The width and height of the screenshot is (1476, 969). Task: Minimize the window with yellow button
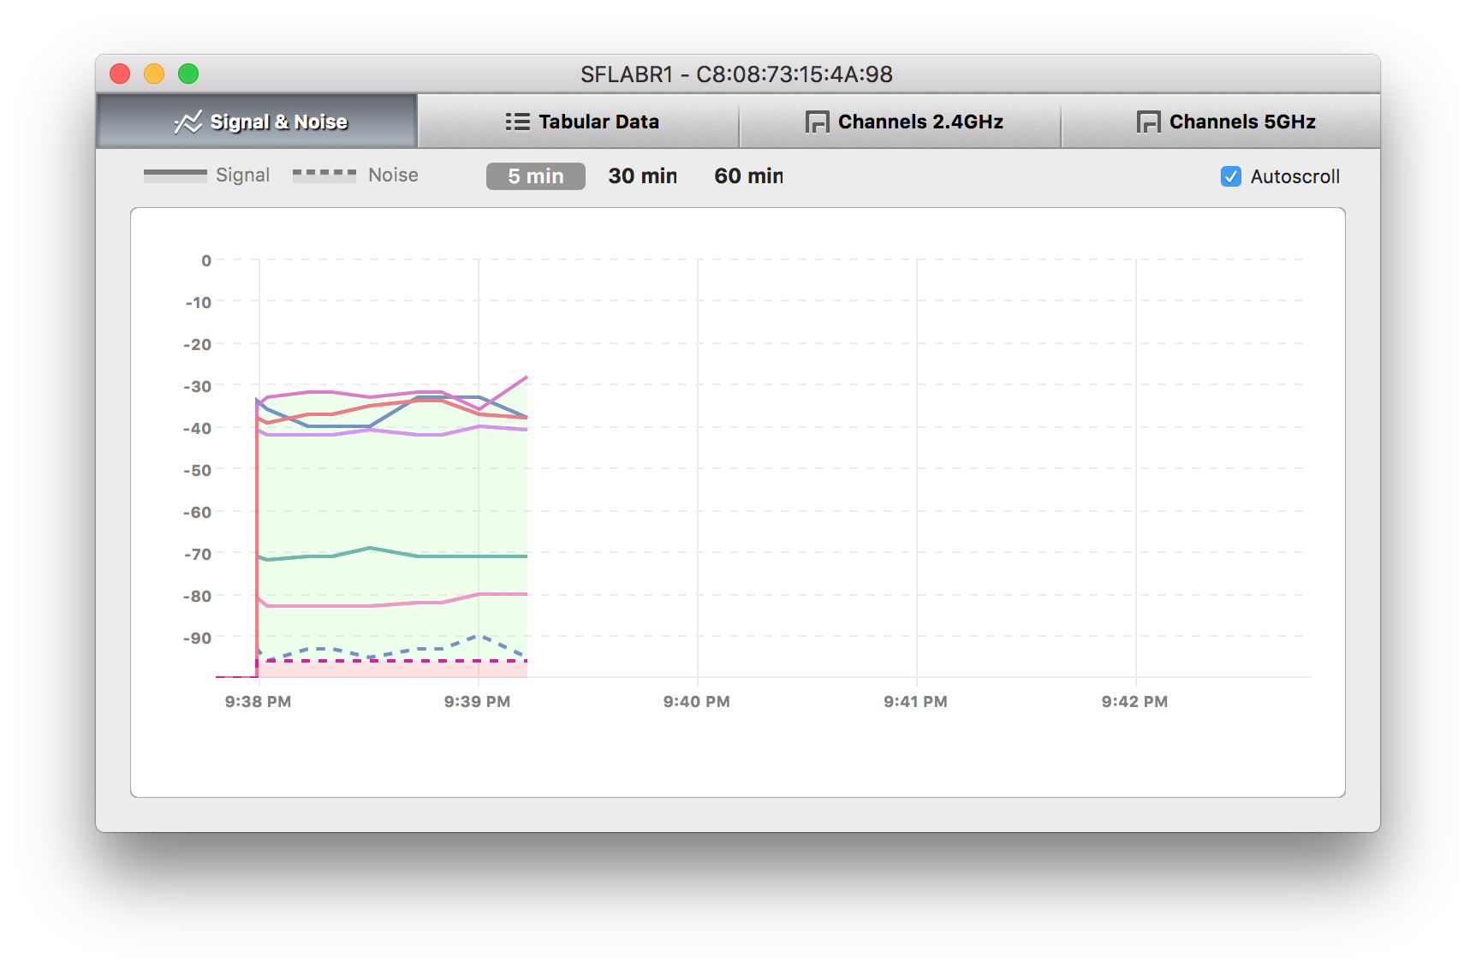(154, 74)
